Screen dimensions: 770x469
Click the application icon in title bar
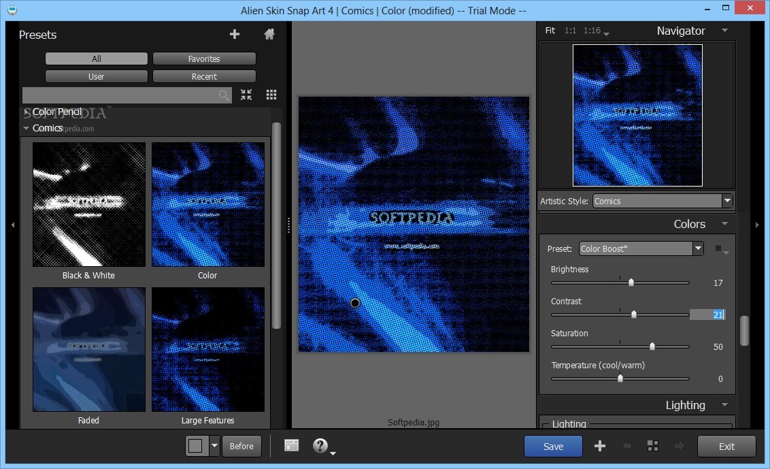coord(12,10)
